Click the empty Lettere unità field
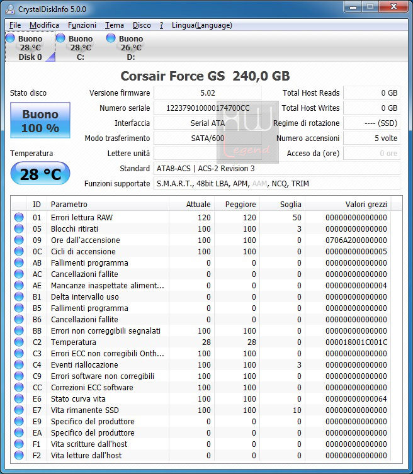Image resolution: width=413 pixels, height=474 pixels. coord(208,153)
